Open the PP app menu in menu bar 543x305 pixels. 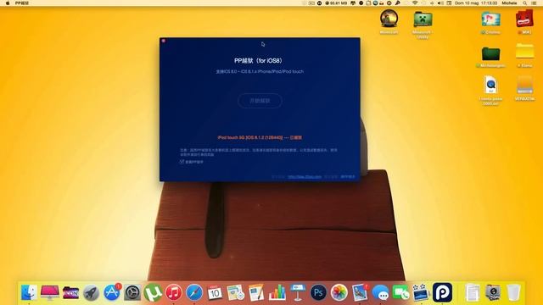pos(22,3)
